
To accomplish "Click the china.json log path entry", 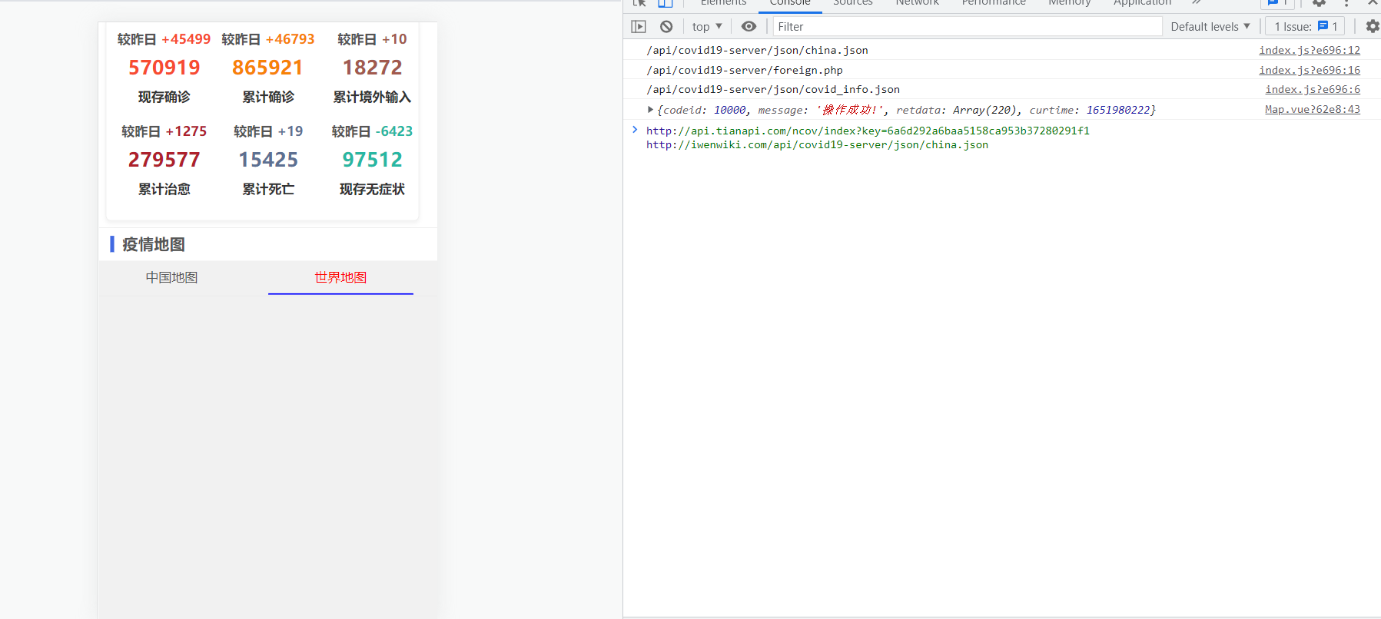I will click(x=757, y=50).
